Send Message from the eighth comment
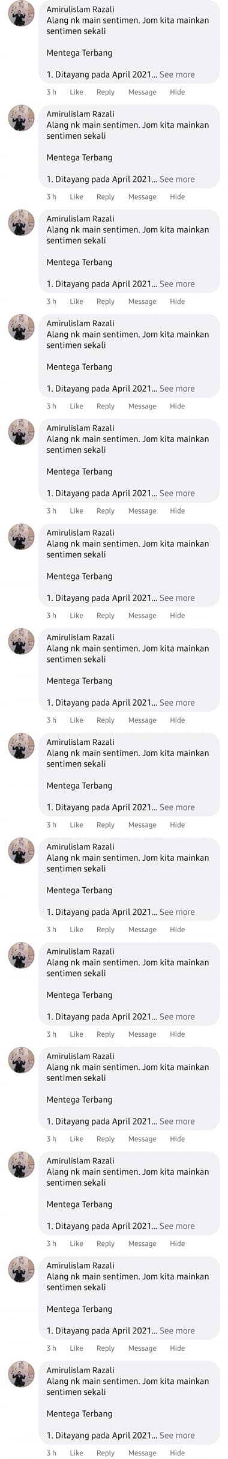Screen dimensions: 228x1459 (x=142, y=825)
